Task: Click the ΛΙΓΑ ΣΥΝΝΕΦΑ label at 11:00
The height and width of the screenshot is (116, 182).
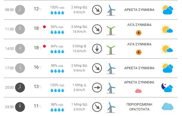Action: (139, 25)
